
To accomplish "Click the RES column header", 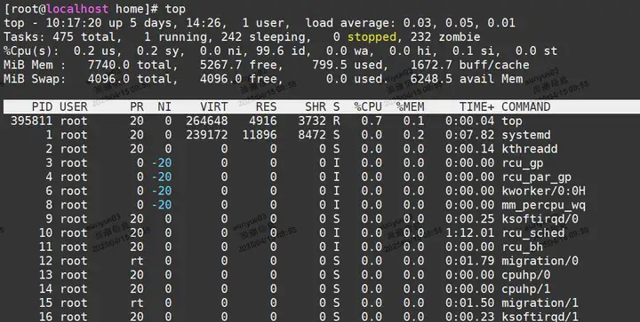I will [x=266, y=106].
